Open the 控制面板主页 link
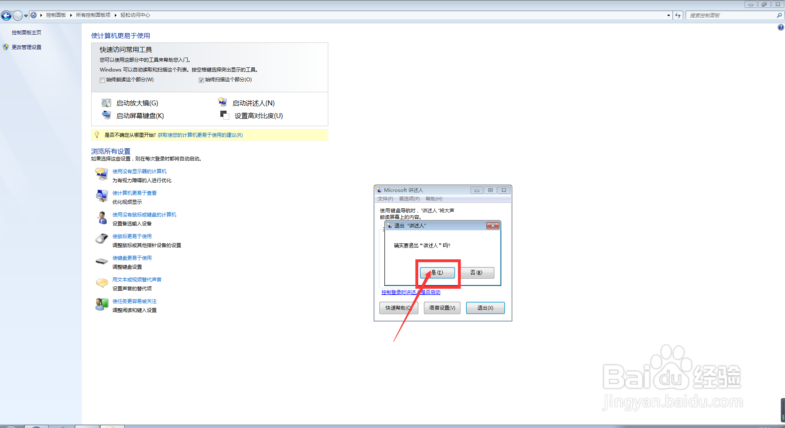 tap(27, 32)
